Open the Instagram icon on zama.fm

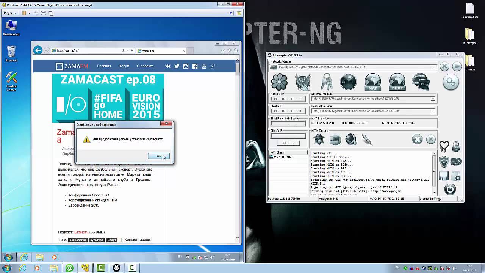(x=186, y=66)
